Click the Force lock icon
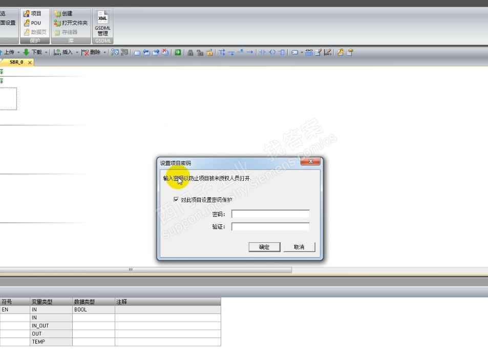Screen dimensions: 488x356 pyautogui.click(x=190, y=53)
